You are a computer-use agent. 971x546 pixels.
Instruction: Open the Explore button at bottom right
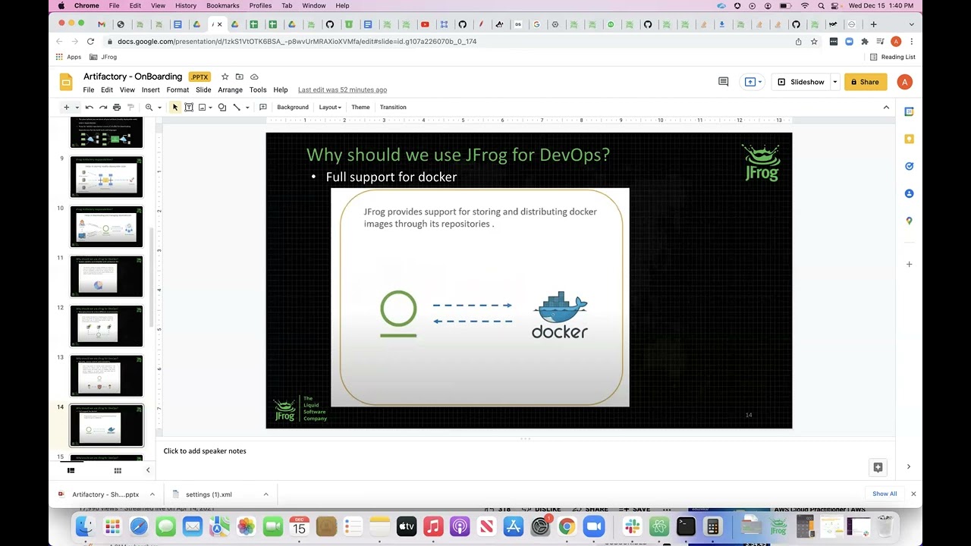[878, 467]
